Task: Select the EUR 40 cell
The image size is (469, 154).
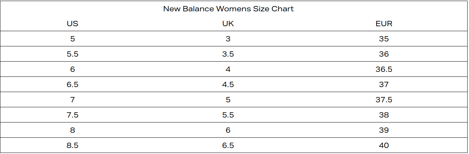Action: 384,146
